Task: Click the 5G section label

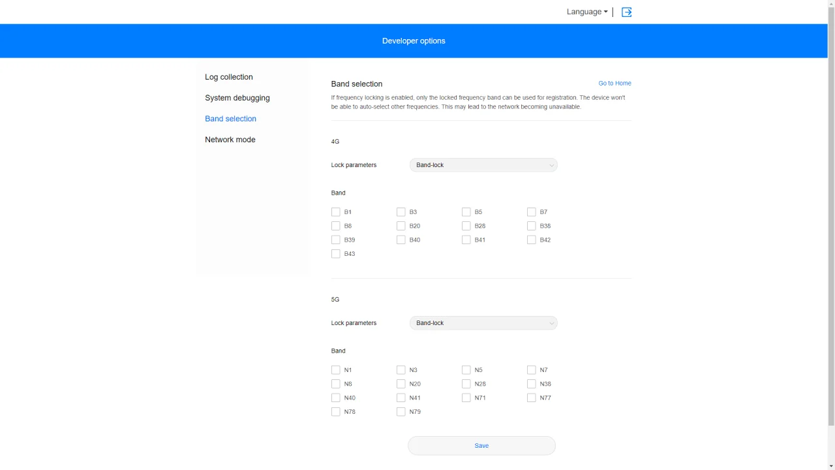Action: pos(335,300)
